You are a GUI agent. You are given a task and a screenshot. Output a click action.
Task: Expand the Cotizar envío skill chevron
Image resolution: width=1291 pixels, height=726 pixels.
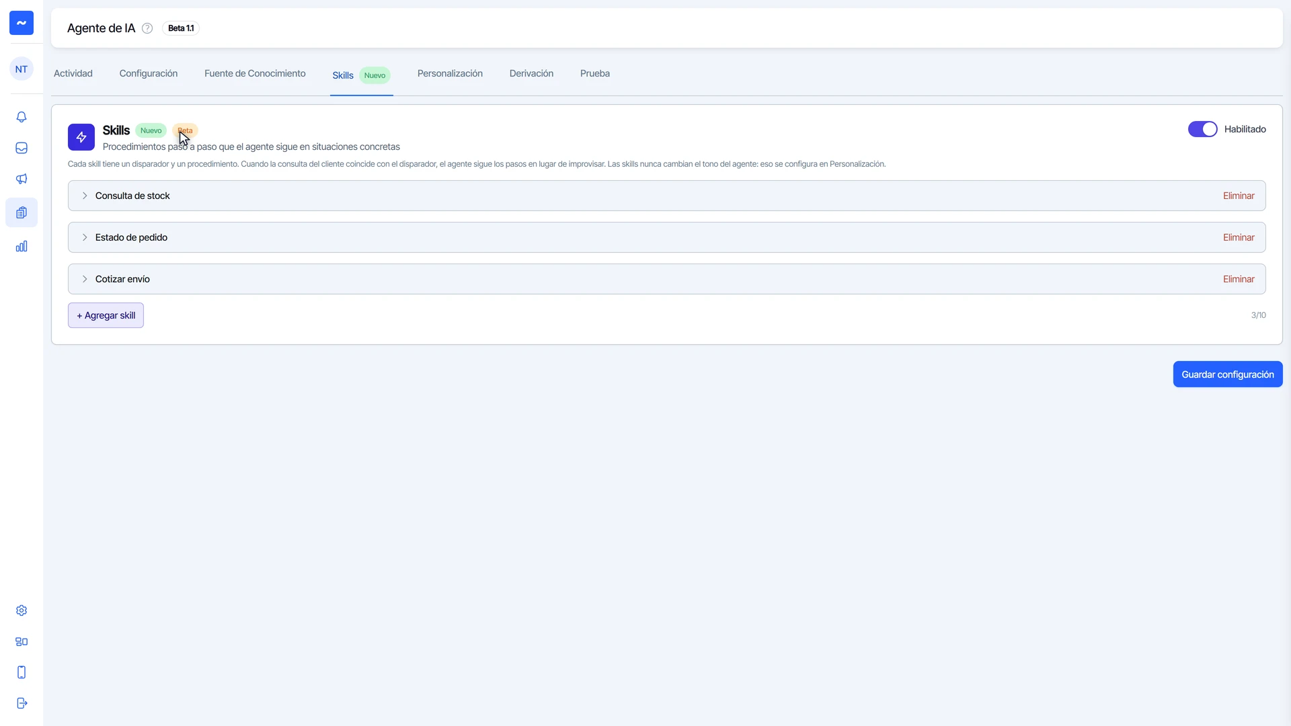pyautogui.click(x=85, y=279)
